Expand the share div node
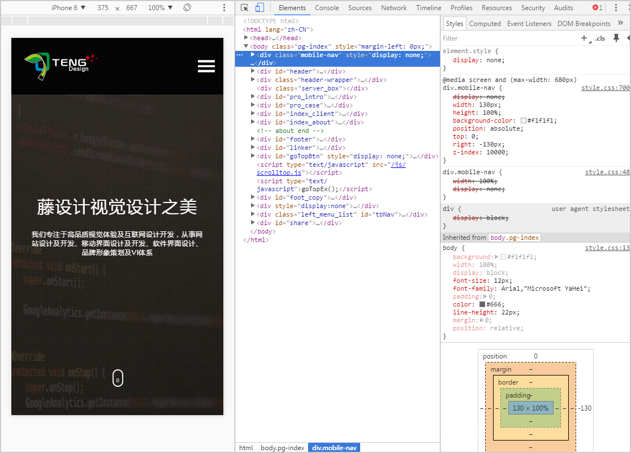The width and height of the screenshot is (631, 453). [x=253, y=223]
